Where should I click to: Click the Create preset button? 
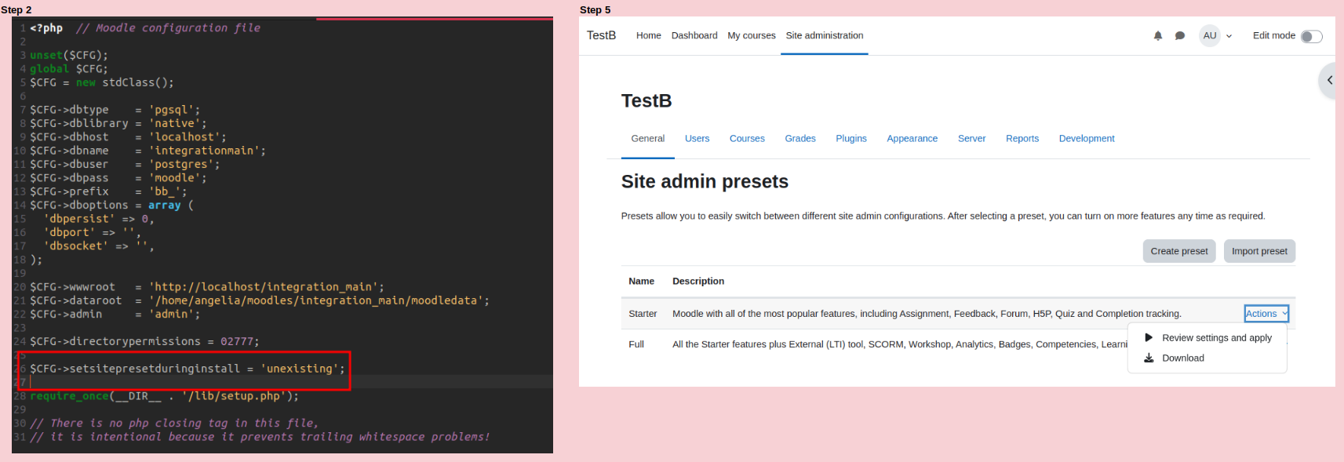(1179, 251)
